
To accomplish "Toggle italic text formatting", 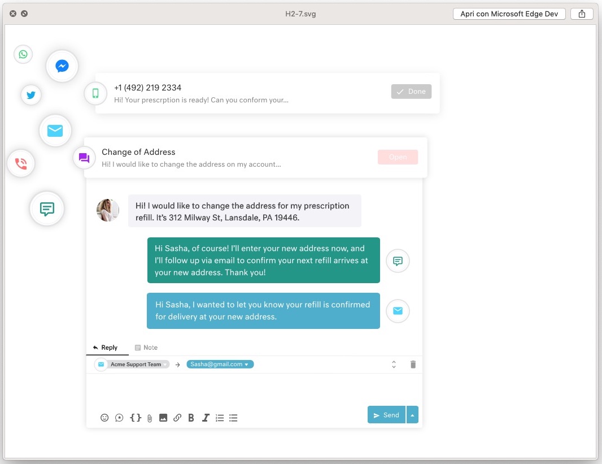I will pos(206,418).
